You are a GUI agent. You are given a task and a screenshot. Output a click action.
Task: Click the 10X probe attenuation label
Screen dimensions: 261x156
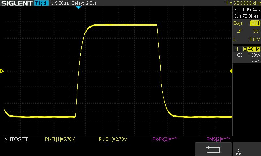pos(238,55)
